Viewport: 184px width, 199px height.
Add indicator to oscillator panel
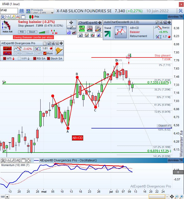pyautogui.click(x=8, y=160)
